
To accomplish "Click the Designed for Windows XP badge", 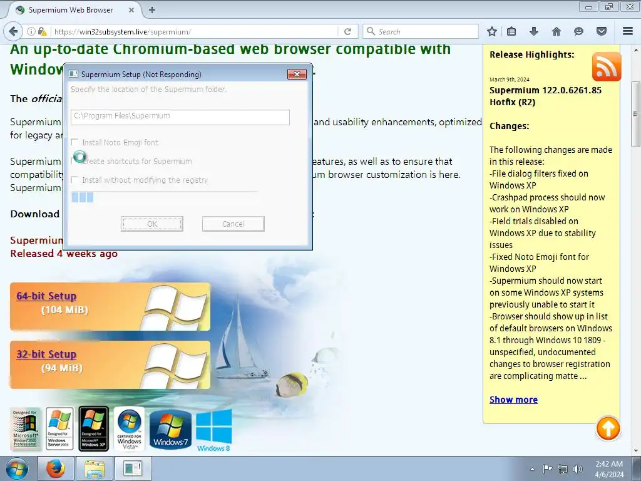I will pyautogui.click(x=94, y=428).
